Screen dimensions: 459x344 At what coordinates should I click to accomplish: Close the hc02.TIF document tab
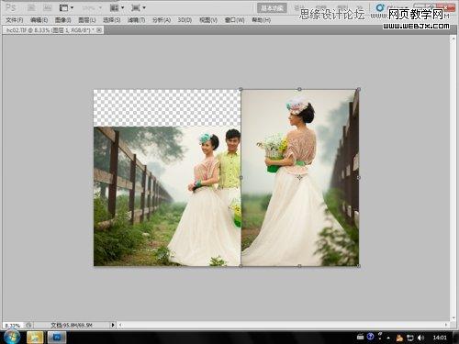click(99, 30)
